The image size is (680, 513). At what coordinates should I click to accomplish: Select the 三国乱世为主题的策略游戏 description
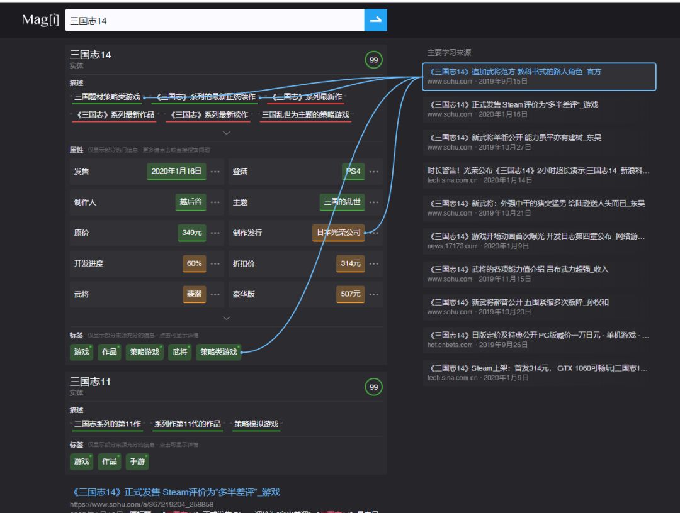(306, 114)
